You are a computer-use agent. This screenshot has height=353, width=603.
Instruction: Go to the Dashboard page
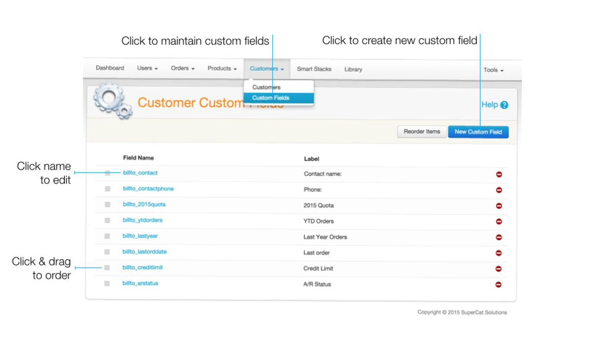[x=110, y=68]
